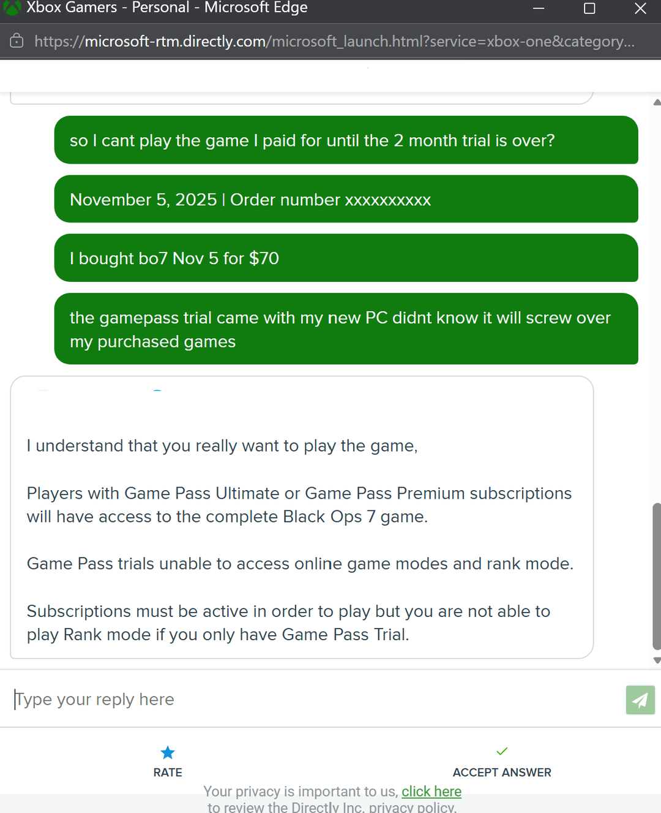
Task: Click the paper plane send icon
Action: pyautogui.click(x=640, y=700)
